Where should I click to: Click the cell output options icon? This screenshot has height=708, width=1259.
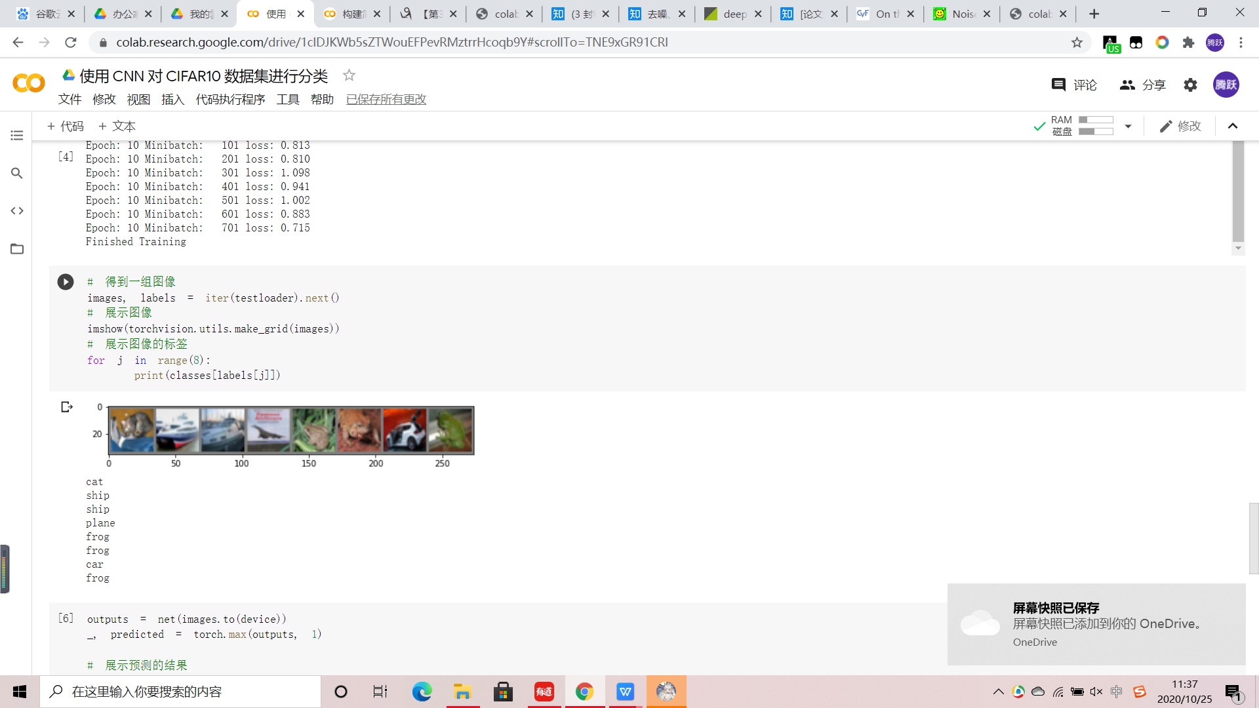pos(66,407)
